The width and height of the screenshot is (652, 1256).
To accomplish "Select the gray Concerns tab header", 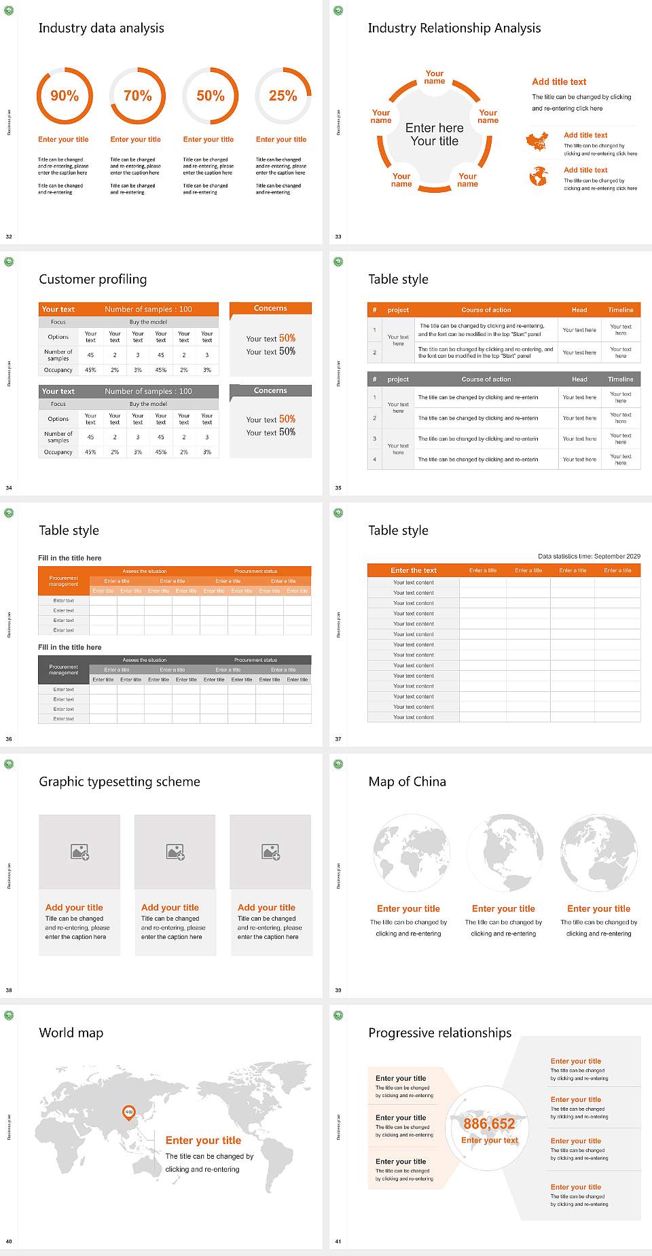I will (270, 391).
